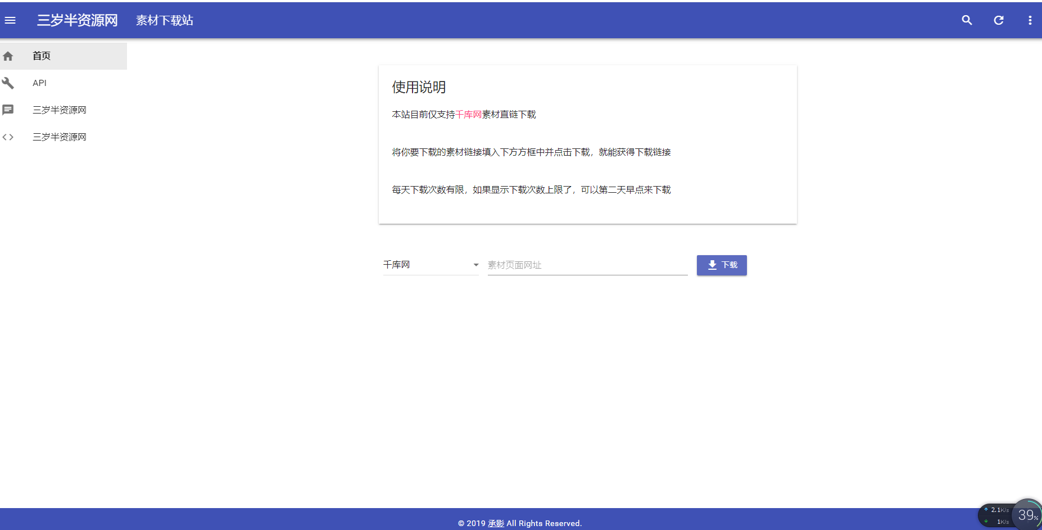Screen dimensions: 1042x530
Task: Select the code brackets icon in sidebar
Action: pyautogui.click(x=8, y=137)
